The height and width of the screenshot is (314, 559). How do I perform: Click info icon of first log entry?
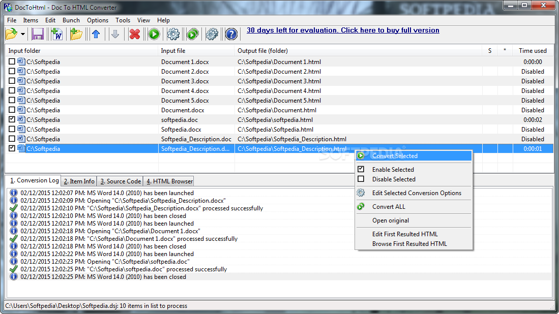click(x=14, y=193)
